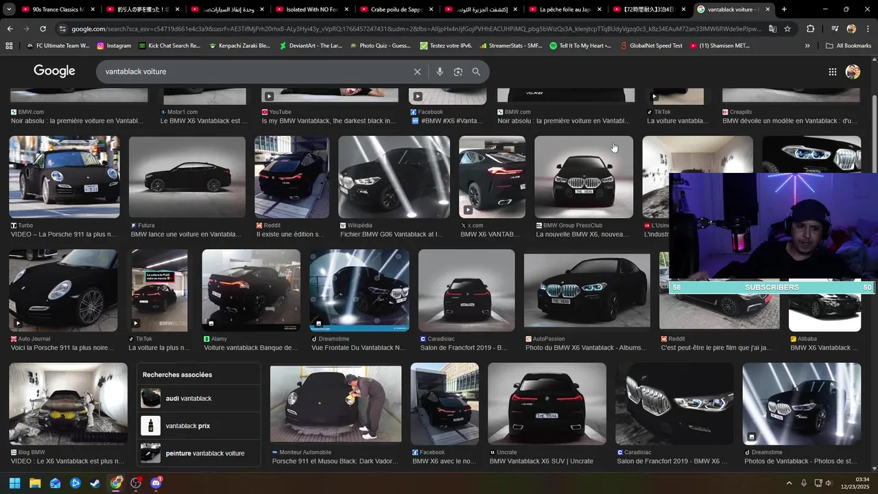This screenshot has height=494, width=878.
Task: Click the vantablack voiture search field
Action: [254, 71]
